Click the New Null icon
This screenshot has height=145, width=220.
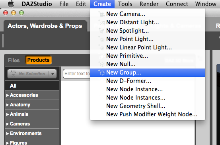(101, 64)
